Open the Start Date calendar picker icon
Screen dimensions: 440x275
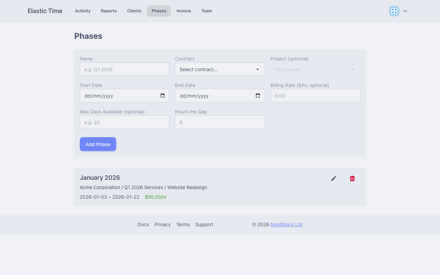pos(163,96)
